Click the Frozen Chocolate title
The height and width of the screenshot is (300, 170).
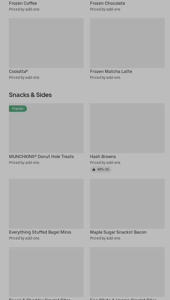107,3
